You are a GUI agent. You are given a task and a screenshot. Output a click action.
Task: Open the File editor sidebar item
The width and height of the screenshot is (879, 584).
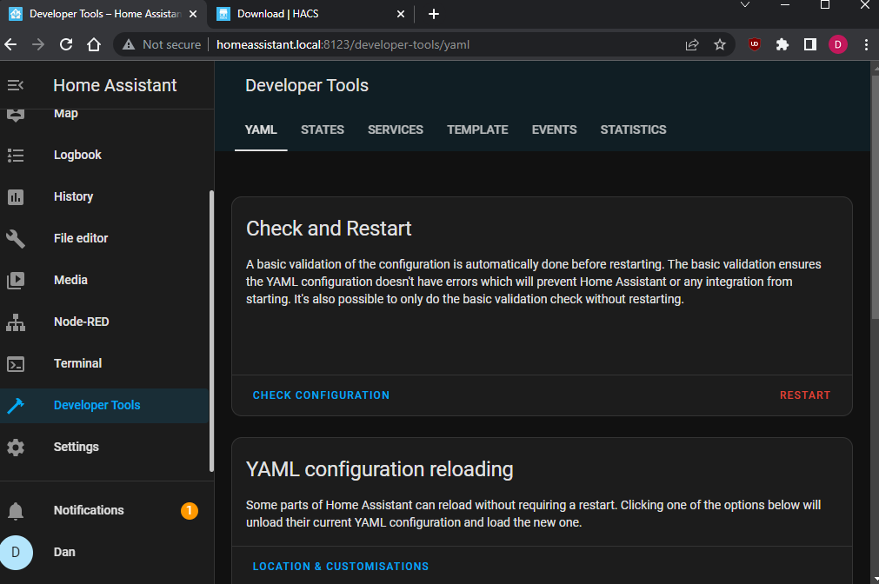(x=104, y=239)
